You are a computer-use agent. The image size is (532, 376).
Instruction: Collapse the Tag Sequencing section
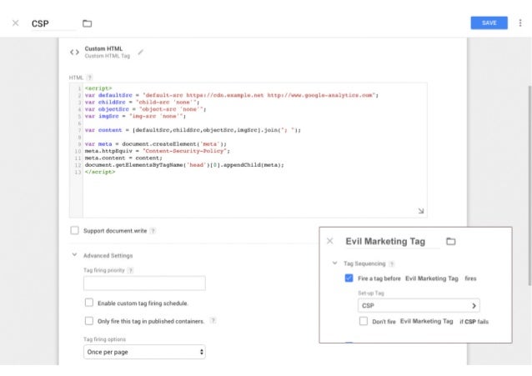pyautogui.click(x=334, y=263)
